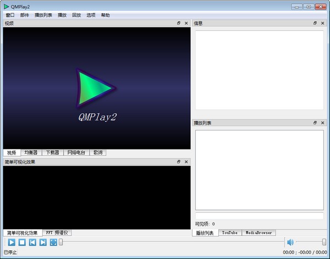
Task: Open the 帮助 menu
Action: click(x=106, y=15)
